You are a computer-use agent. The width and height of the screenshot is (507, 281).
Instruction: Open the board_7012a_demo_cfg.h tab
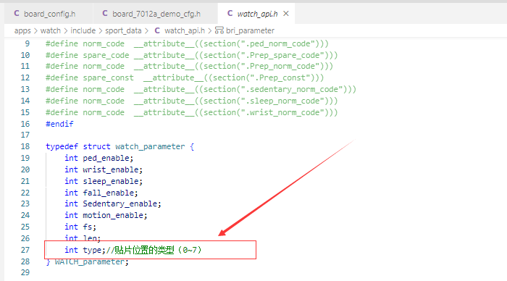(x=151, y=14)
